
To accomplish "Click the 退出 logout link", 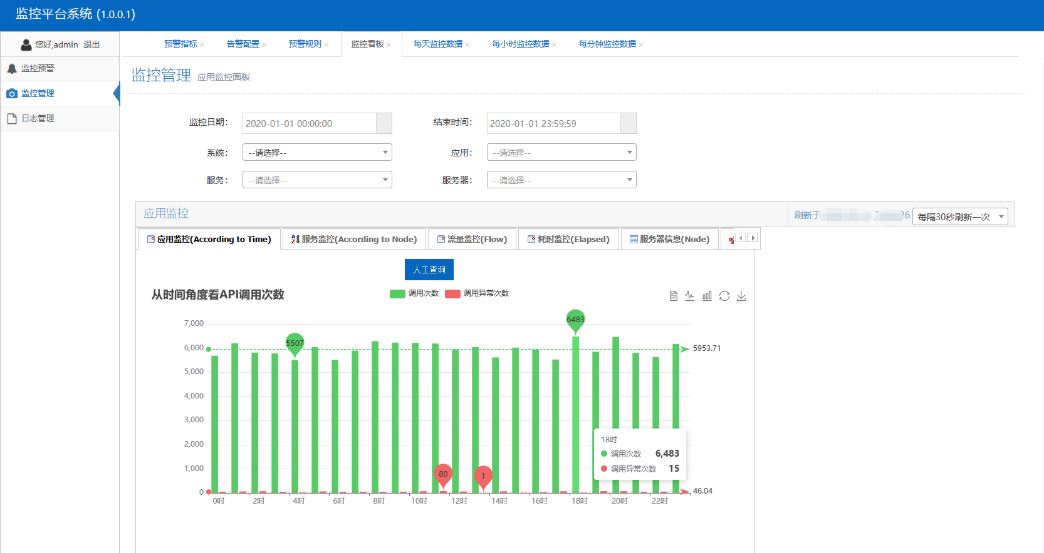I will [91, 44].
